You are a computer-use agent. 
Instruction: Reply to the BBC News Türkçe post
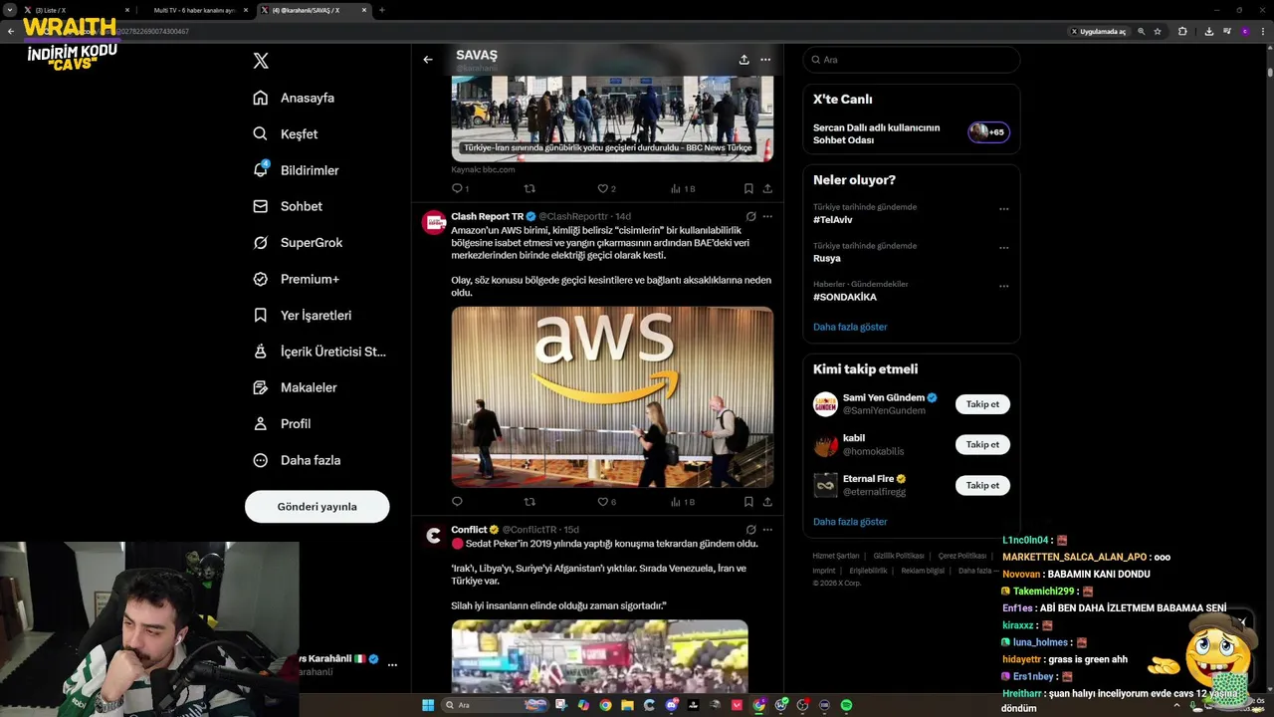458,188
